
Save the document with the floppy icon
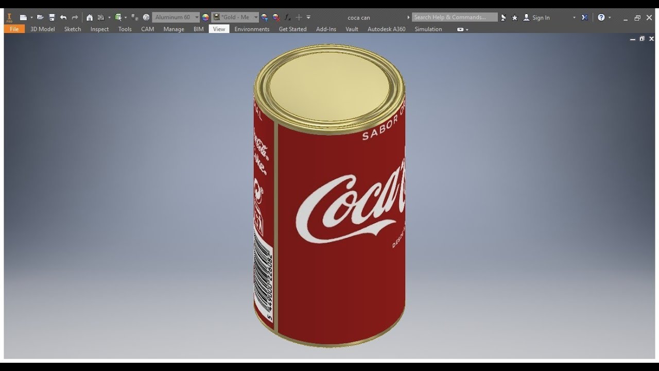coord(51,18)
